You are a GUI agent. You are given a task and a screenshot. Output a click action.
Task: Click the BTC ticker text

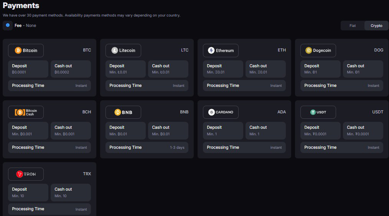point(87,50)
